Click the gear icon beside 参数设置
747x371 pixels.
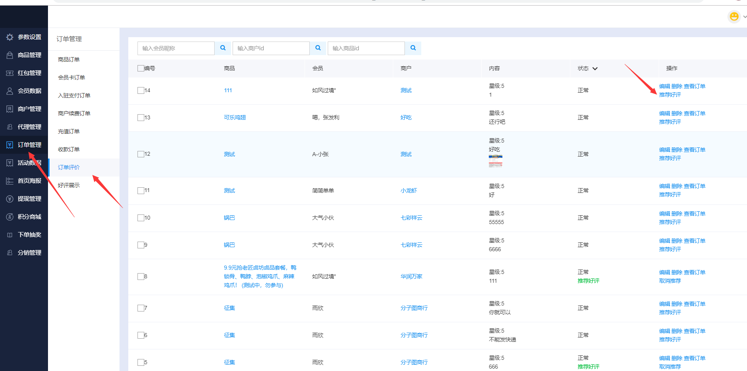pyautogui.click(x=10, y=37)
